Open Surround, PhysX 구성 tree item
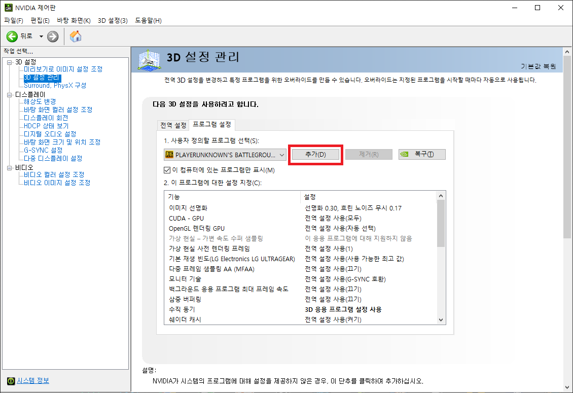This screenshot has width=573, height=393. tap(55, 86)
